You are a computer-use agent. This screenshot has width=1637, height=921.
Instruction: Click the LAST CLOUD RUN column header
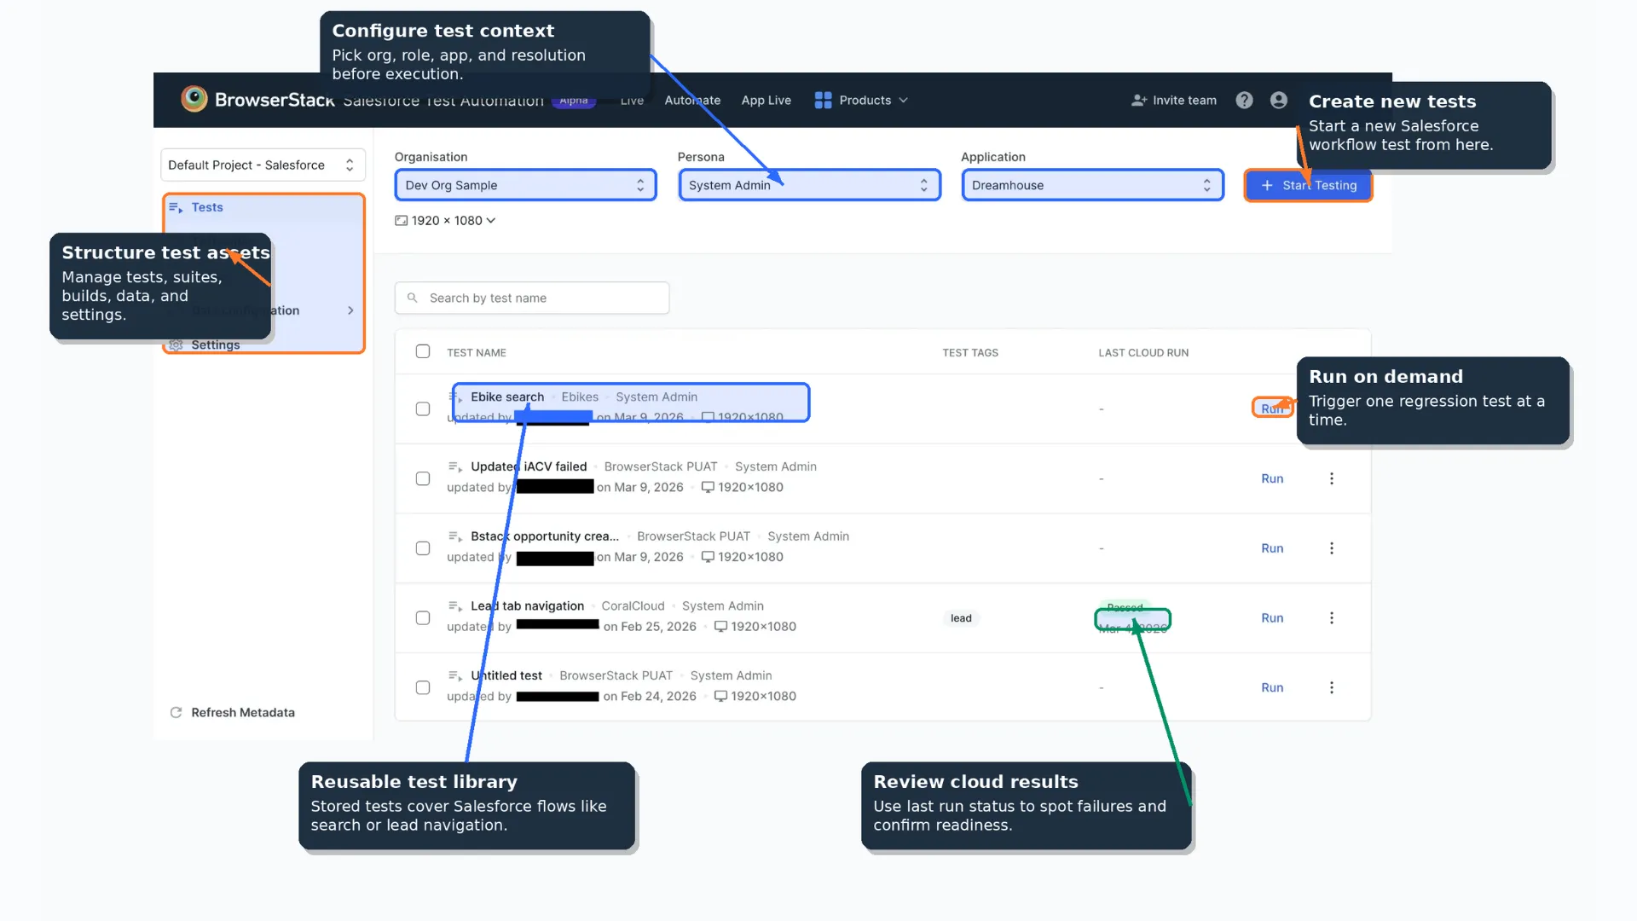pyautogui.click(x=1143, y=352)
